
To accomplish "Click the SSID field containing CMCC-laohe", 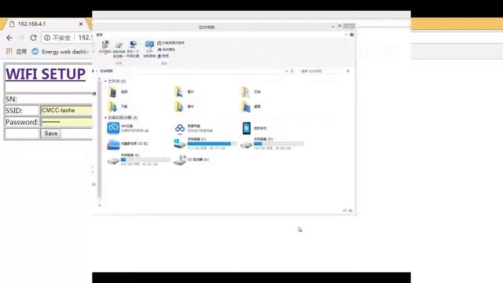I will (66, 110).
